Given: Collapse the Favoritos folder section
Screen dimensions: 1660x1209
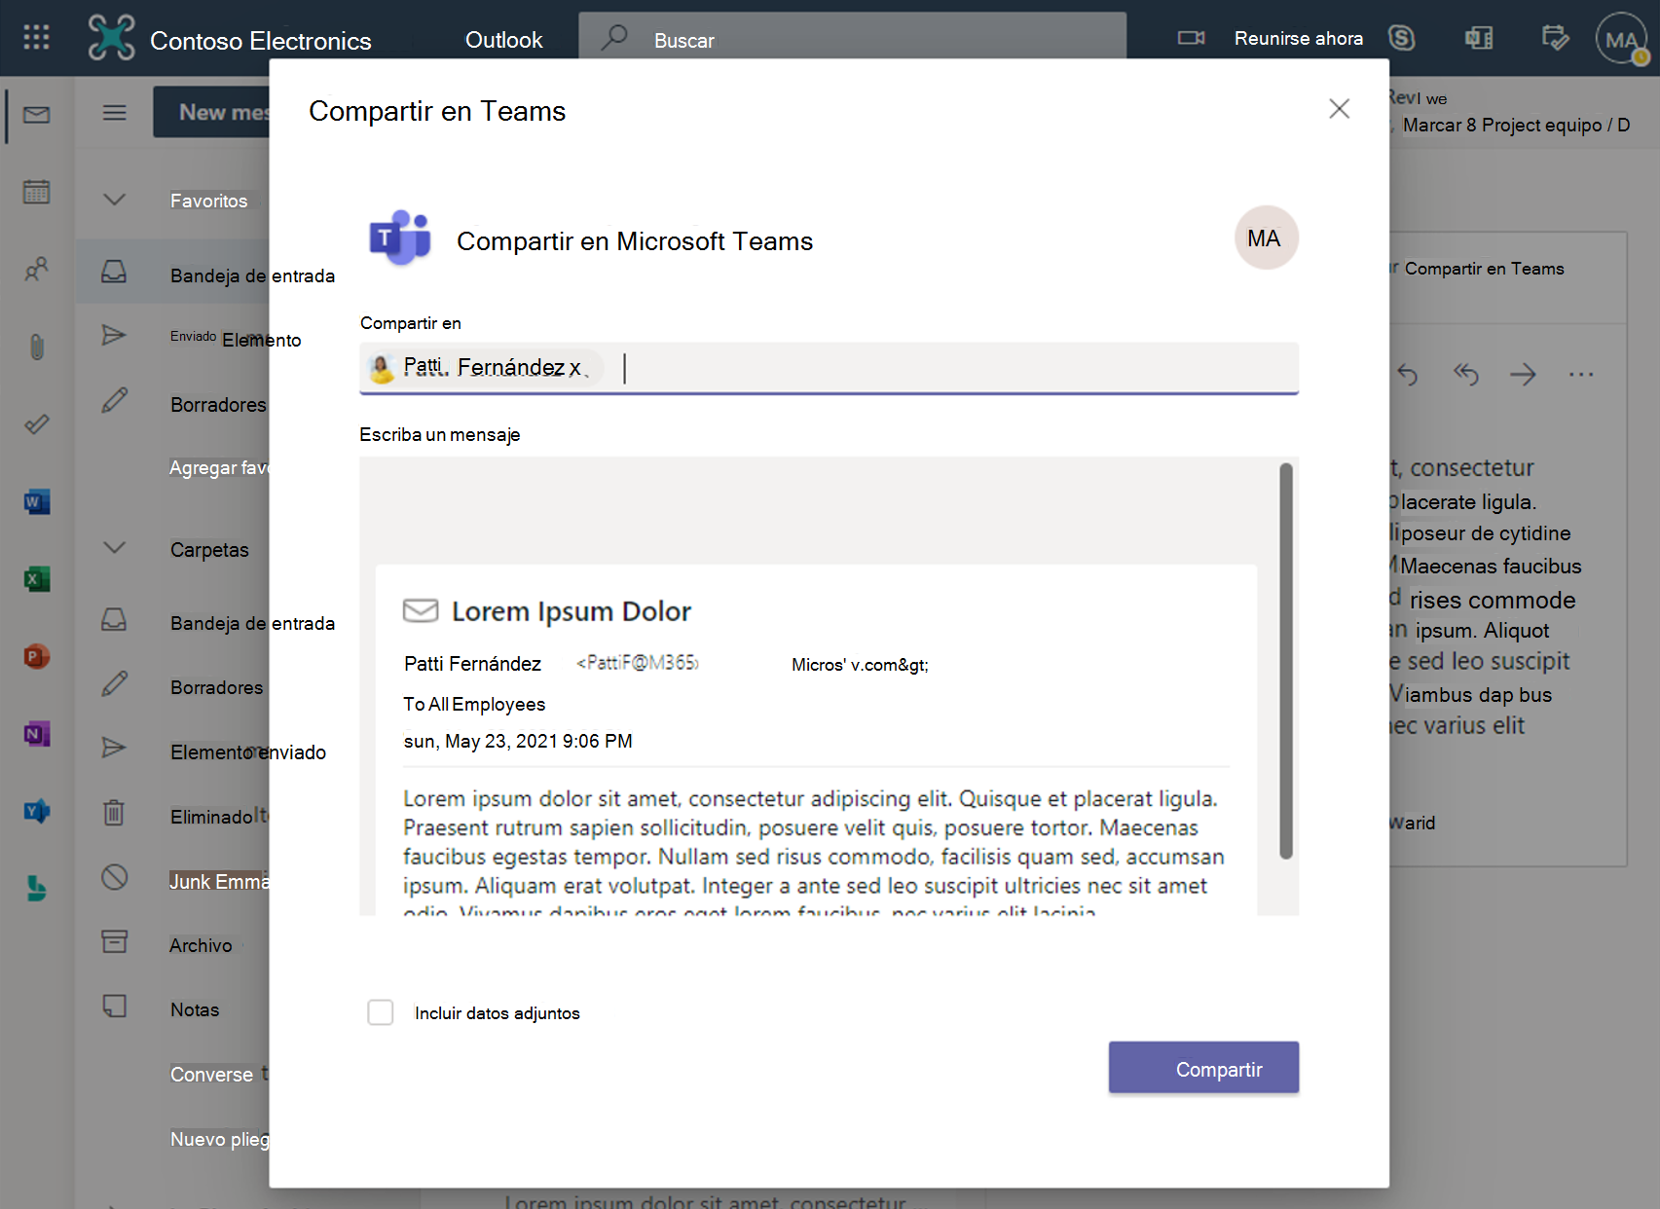Looking at the screenshot, I should pos(114,200).
